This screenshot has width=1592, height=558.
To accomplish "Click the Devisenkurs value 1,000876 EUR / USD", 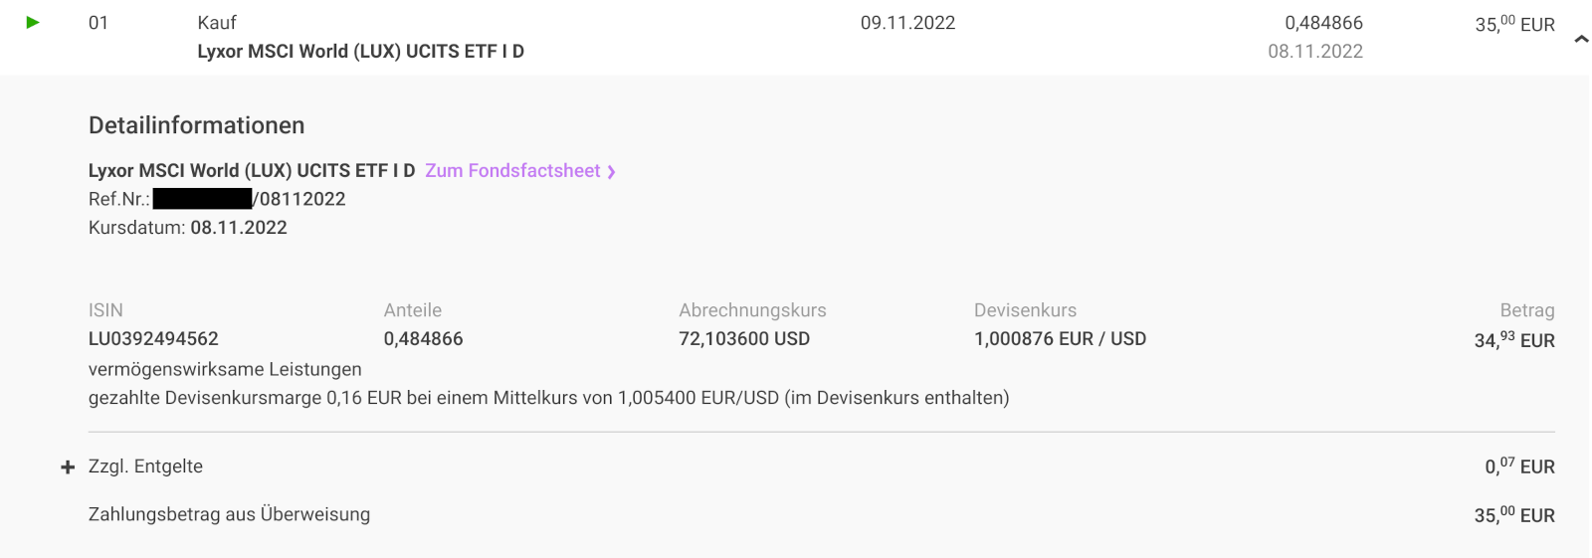I will (x=1060, y=339).
